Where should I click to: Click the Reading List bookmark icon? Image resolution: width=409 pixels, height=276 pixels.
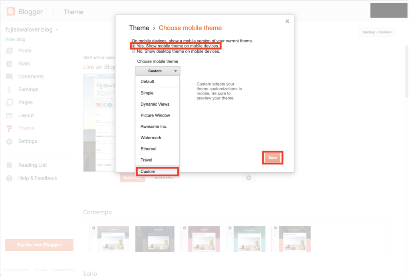10,165
